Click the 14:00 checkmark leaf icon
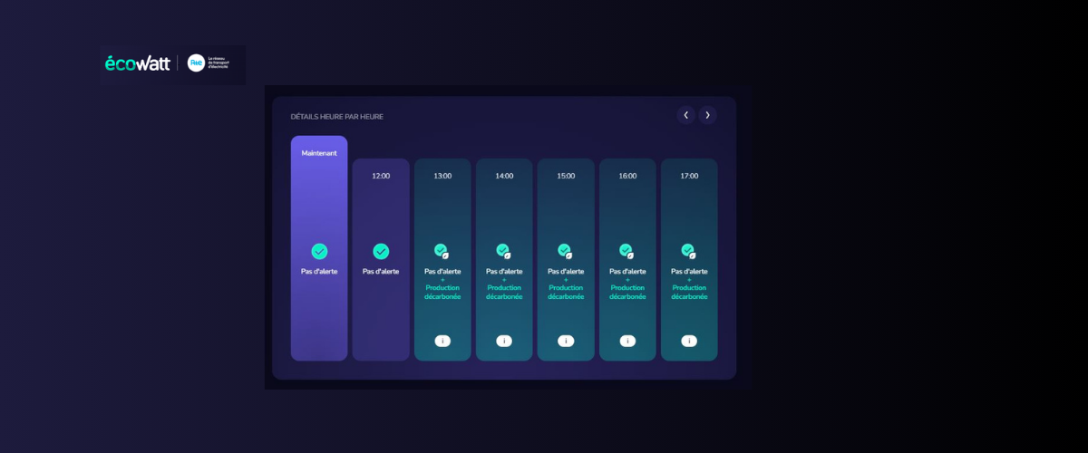Image resolution: width=1088 pixels, height=453 pixels. point(503,251)
